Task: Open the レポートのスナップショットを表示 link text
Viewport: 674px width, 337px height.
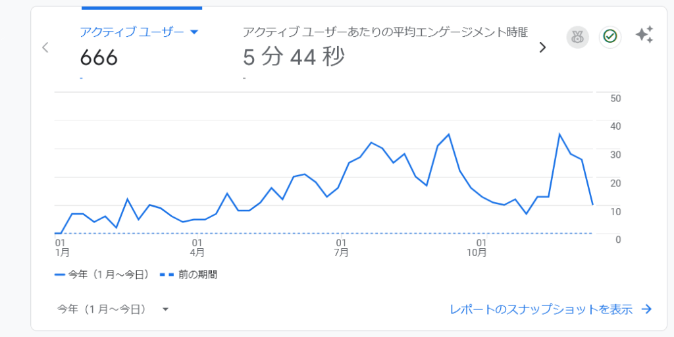Action: coord(541,309)
